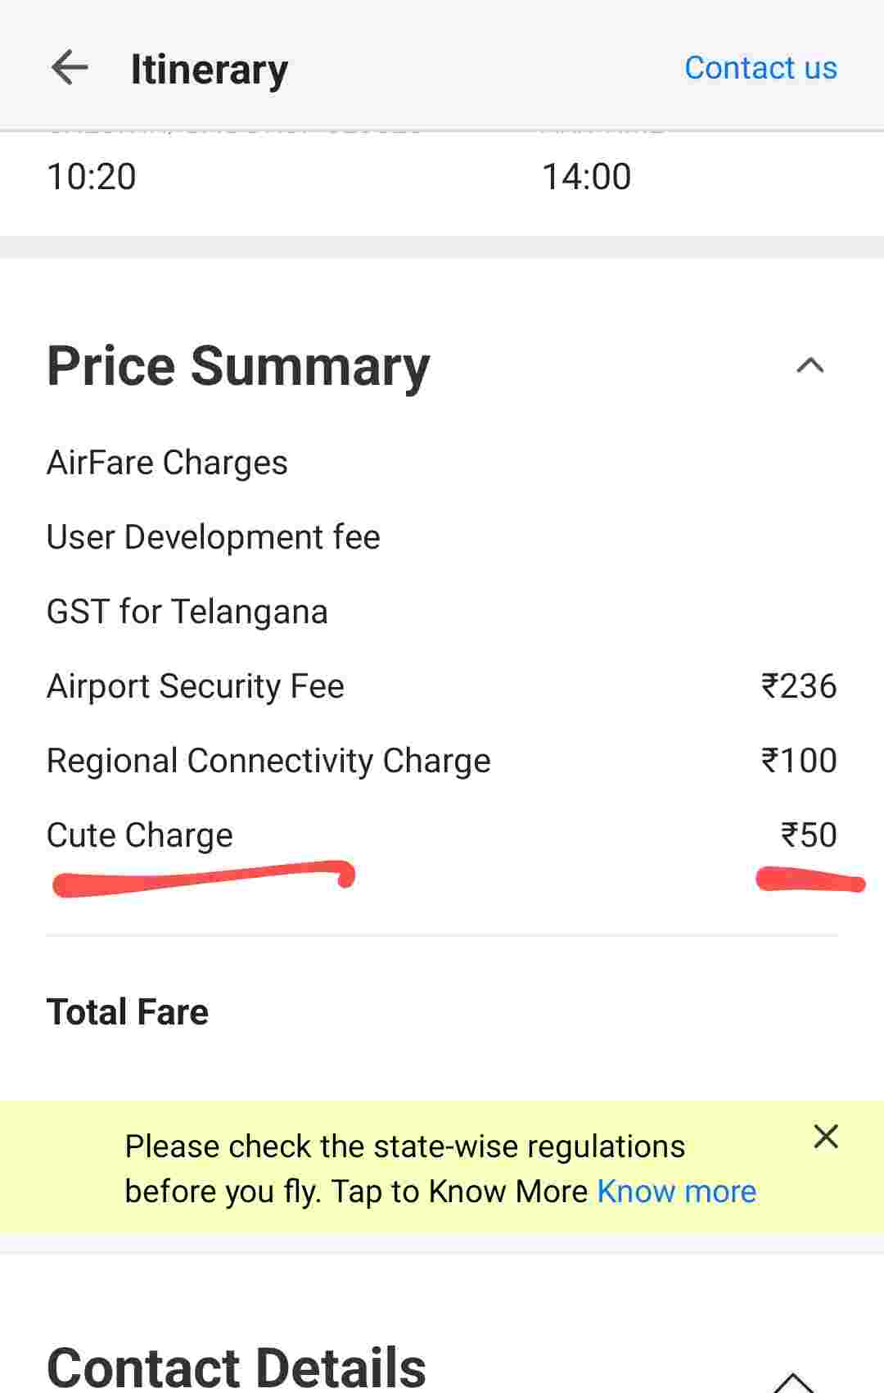Tap the 14:00 arrival time
Image resolution: width=884 pixels, height=1393 pixels.
(586, 177)
